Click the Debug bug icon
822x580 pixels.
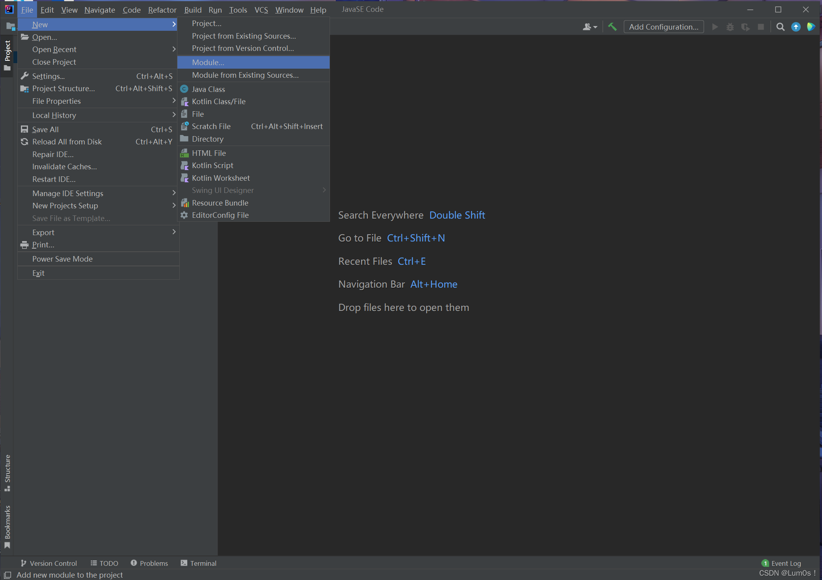pyautogui.click(x=730, y=27)
